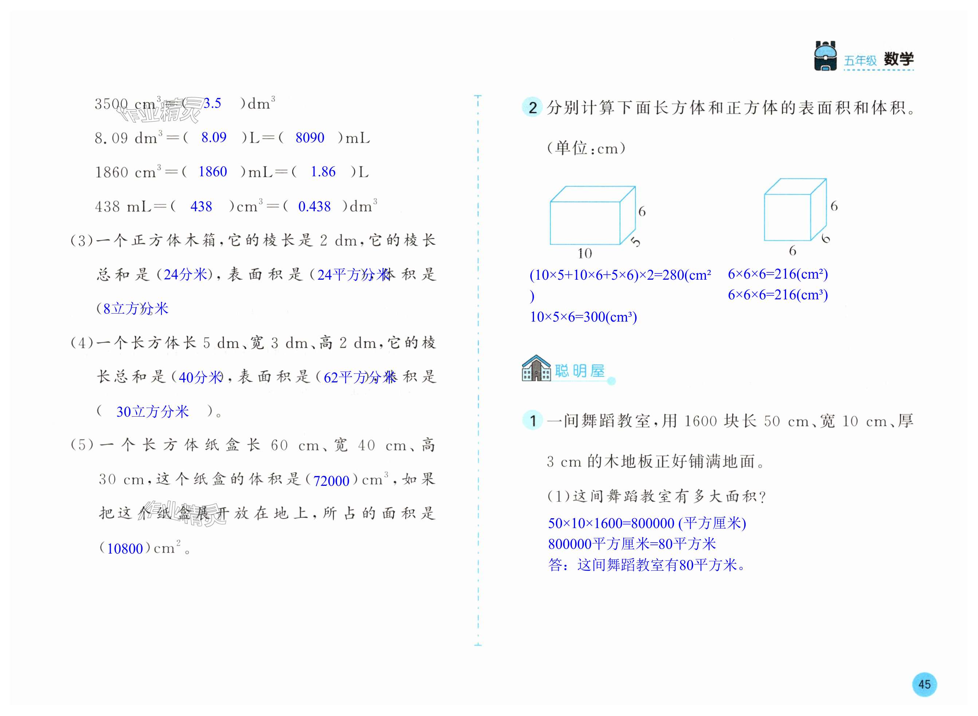Click the 10800 cm² area answer
The height and width of the screenshot is (716, 978).
(x=125, y=549)
